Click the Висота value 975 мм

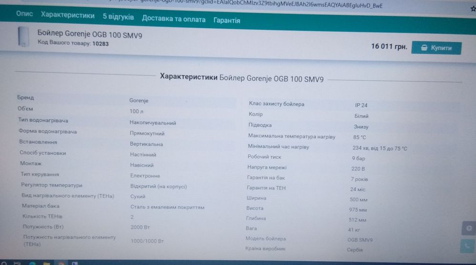tap(357, 209)
